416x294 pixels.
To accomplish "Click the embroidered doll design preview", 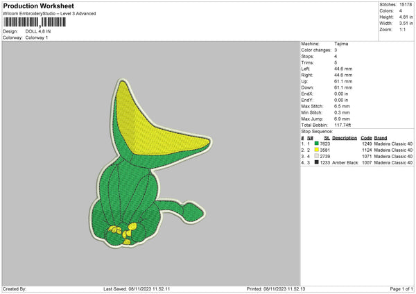I will pyautogui.click(x=150, y=163).
